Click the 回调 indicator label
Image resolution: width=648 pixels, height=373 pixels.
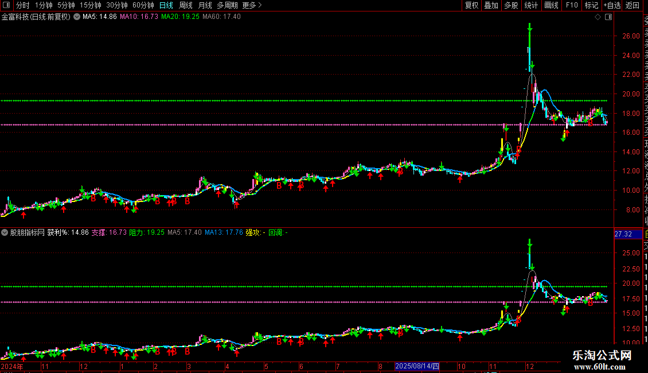[278, 232]
